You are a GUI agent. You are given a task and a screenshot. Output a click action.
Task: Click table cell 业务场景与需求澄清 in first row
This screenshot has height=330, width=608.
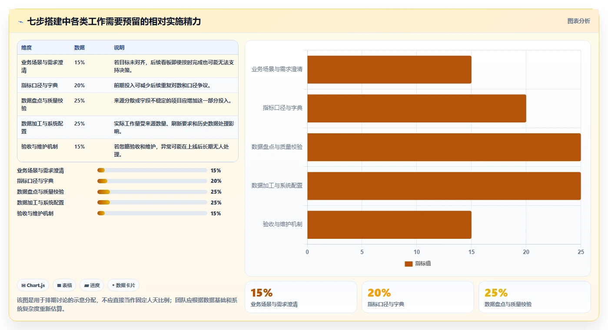pos(43,66)
